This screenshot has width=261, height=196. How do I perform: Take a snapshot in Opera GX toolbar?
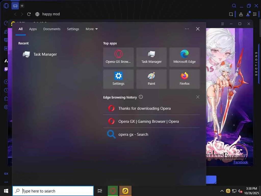point(231,14)
